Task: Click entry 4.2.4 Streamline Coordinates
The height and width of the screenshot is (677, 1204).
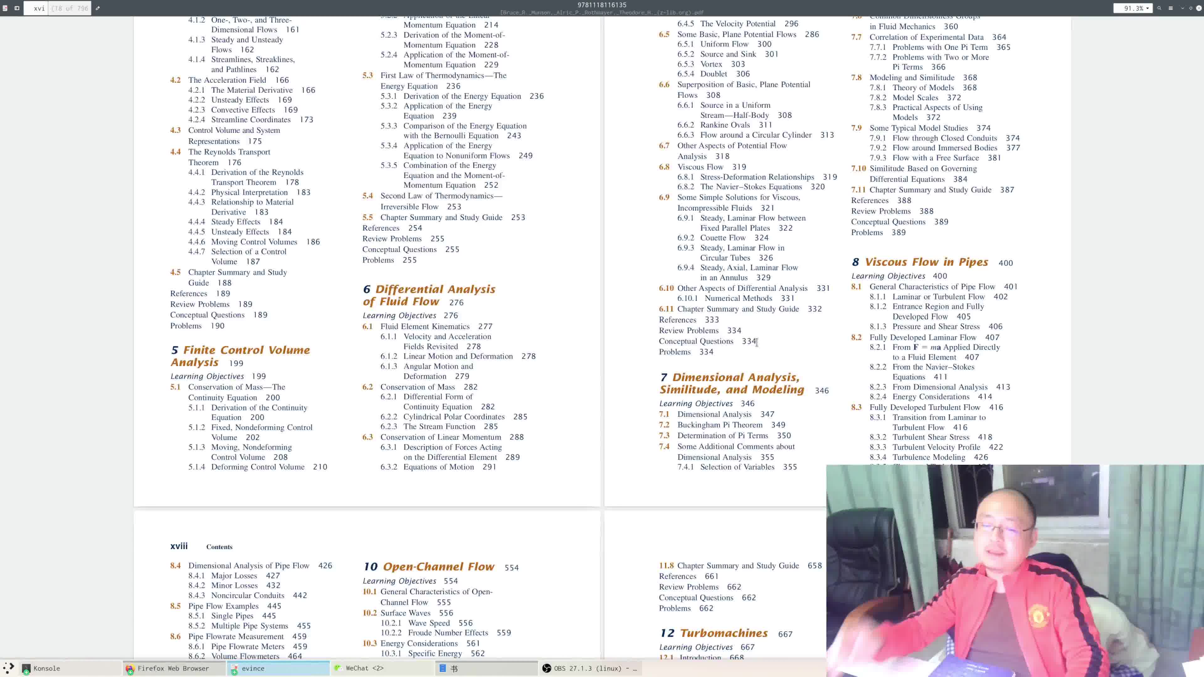Action: pyautogui.click(x=251, y=119)
